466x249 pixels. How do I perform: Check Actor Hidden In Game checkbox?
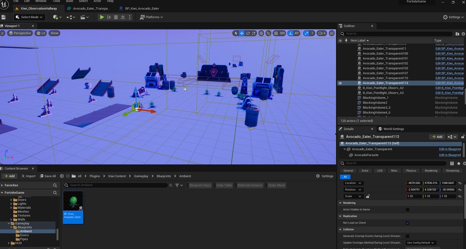(x=407, y=210)
